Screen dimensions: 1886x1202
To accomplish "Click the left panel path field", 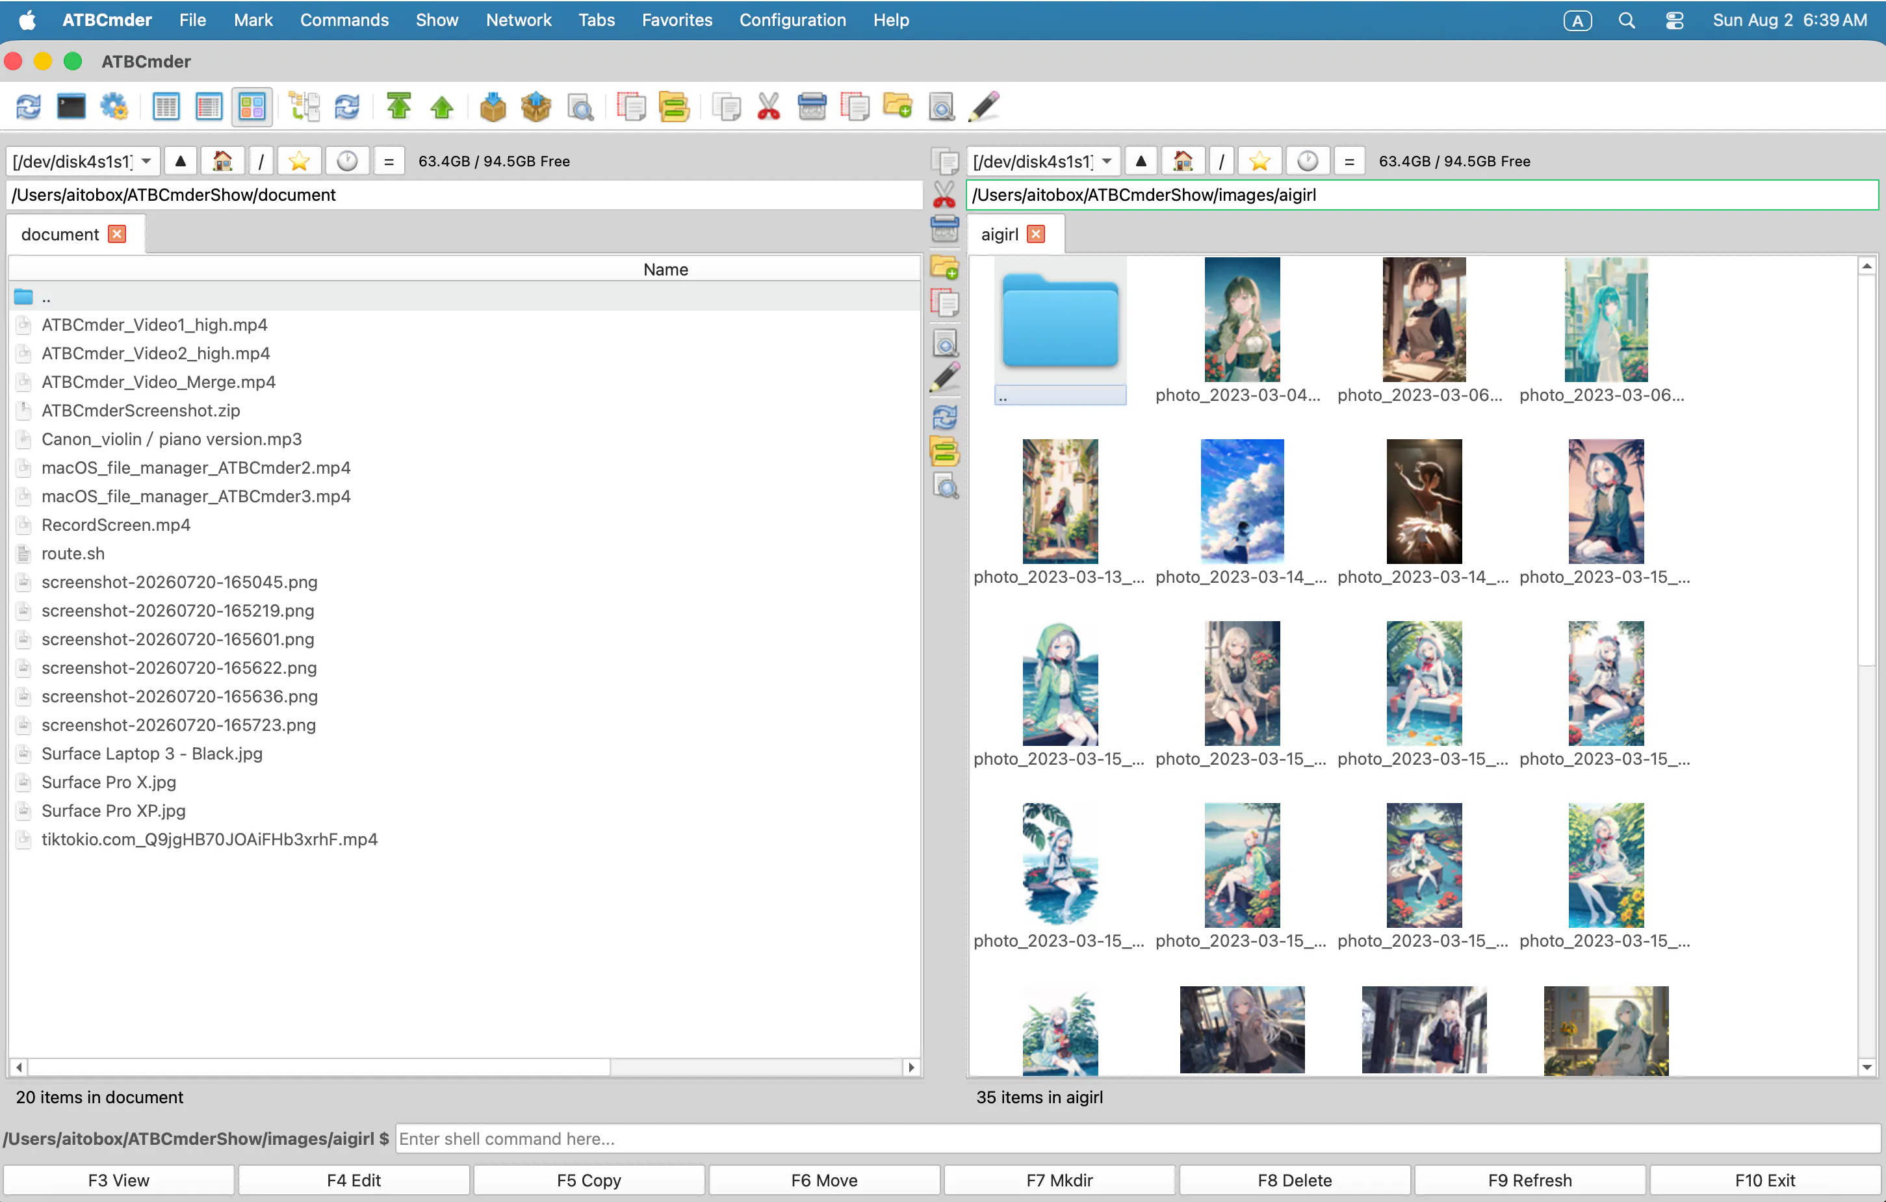I will pos(465,195).
